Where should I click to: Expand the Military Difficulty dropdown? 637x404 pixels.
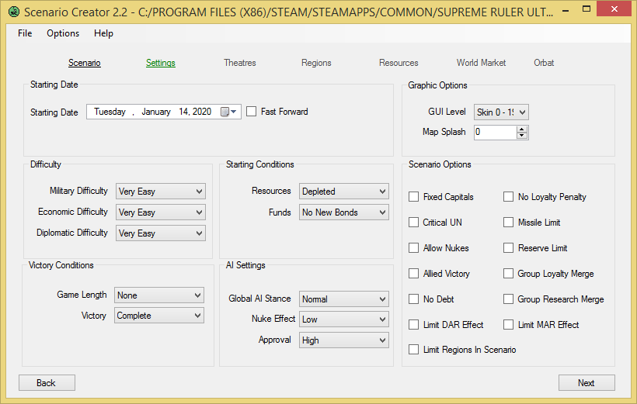coord(161,191)
